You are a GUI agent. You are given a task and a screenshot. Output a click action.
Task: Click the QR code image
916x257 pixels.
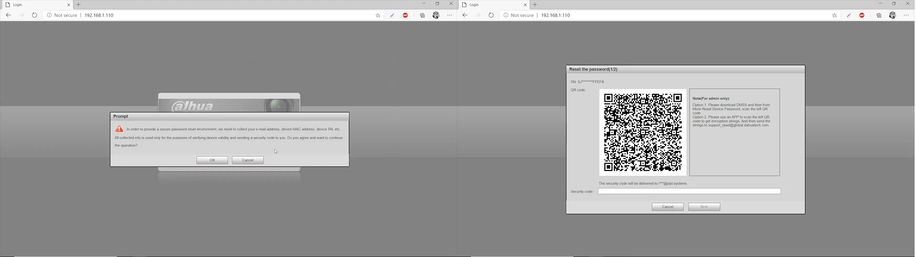pyautogui.click(x=643, y=132)
